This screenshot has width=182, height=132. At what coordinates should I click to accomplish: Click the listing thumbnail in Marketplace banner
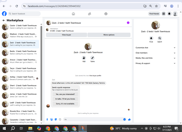coord(47,30)
